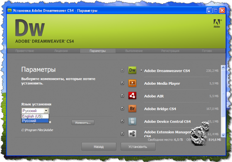Uncheck the Adobe Bridge CS4 checkbox
This screenshot has height=162, width=232.
pyautogui.click(x=122, y=108)
